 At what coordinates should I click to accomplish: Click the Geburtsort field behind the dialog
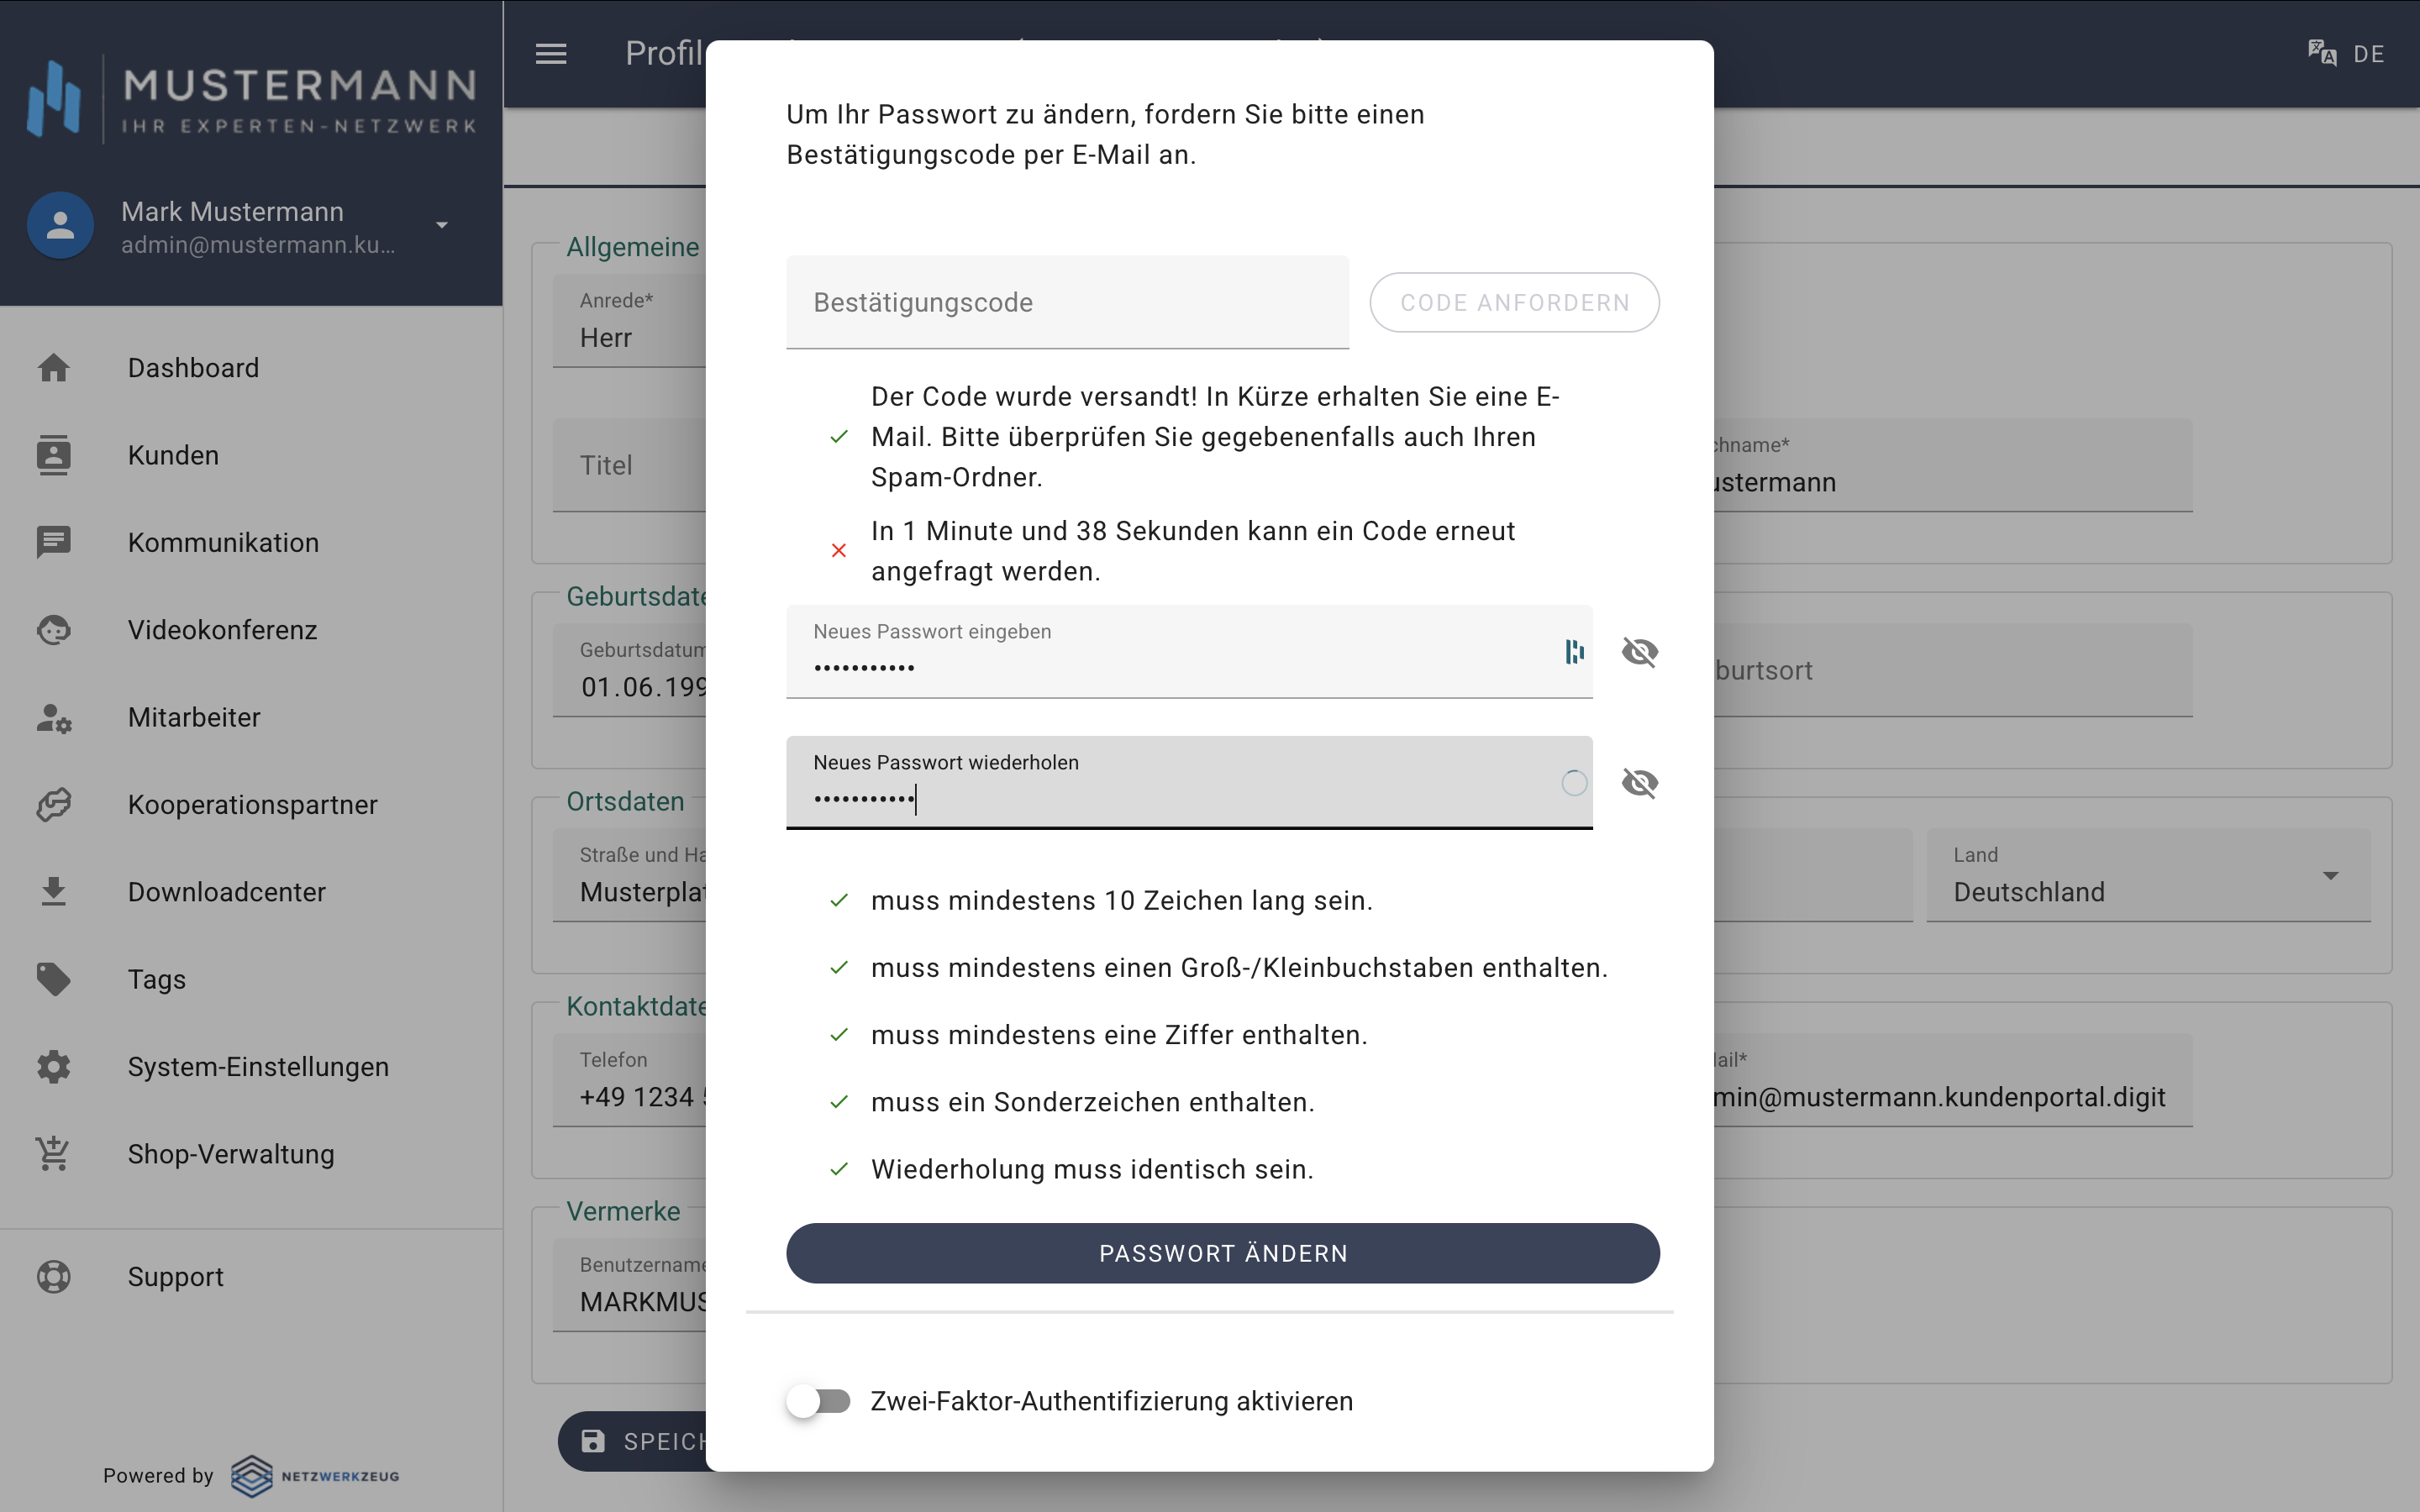coord(1953,670)
